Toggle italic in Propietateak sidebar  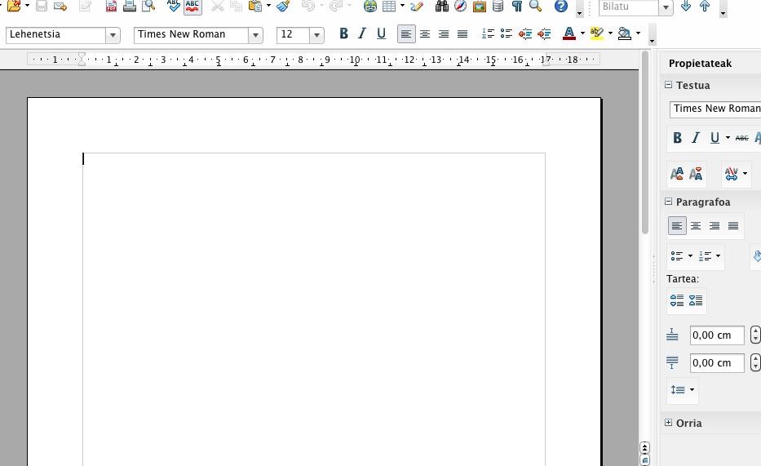coord(696,138)
